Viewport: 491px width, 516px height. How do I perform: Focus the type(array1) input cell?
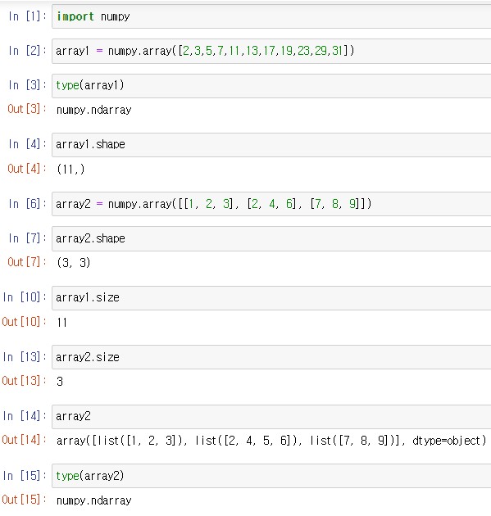271,85
